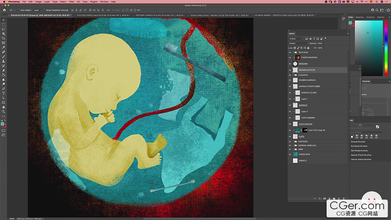The image size is (391, 220).
Task: Show the hidden ESBOCO layer
Action: [290, 160]
